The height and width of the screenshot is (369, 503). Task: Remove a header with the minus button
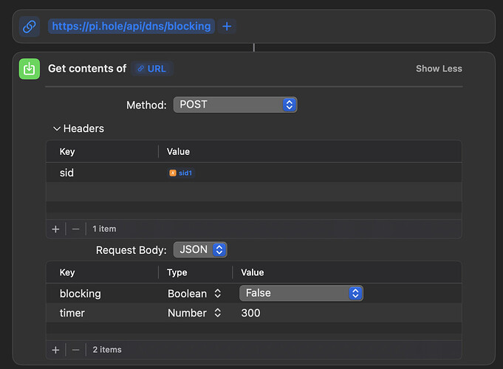coord(75,229)
